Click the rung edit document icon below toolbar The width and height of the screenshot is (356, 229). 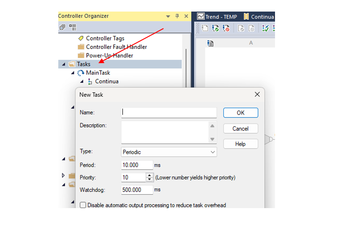210,43
